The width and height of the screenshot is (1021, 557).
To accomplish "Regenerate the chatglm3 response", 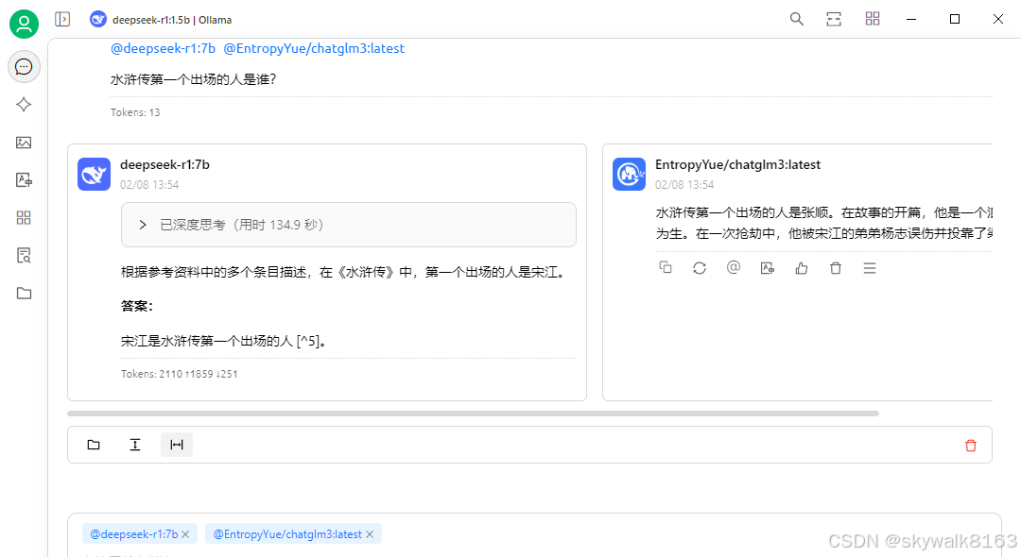I will click(x=700, y=268).
